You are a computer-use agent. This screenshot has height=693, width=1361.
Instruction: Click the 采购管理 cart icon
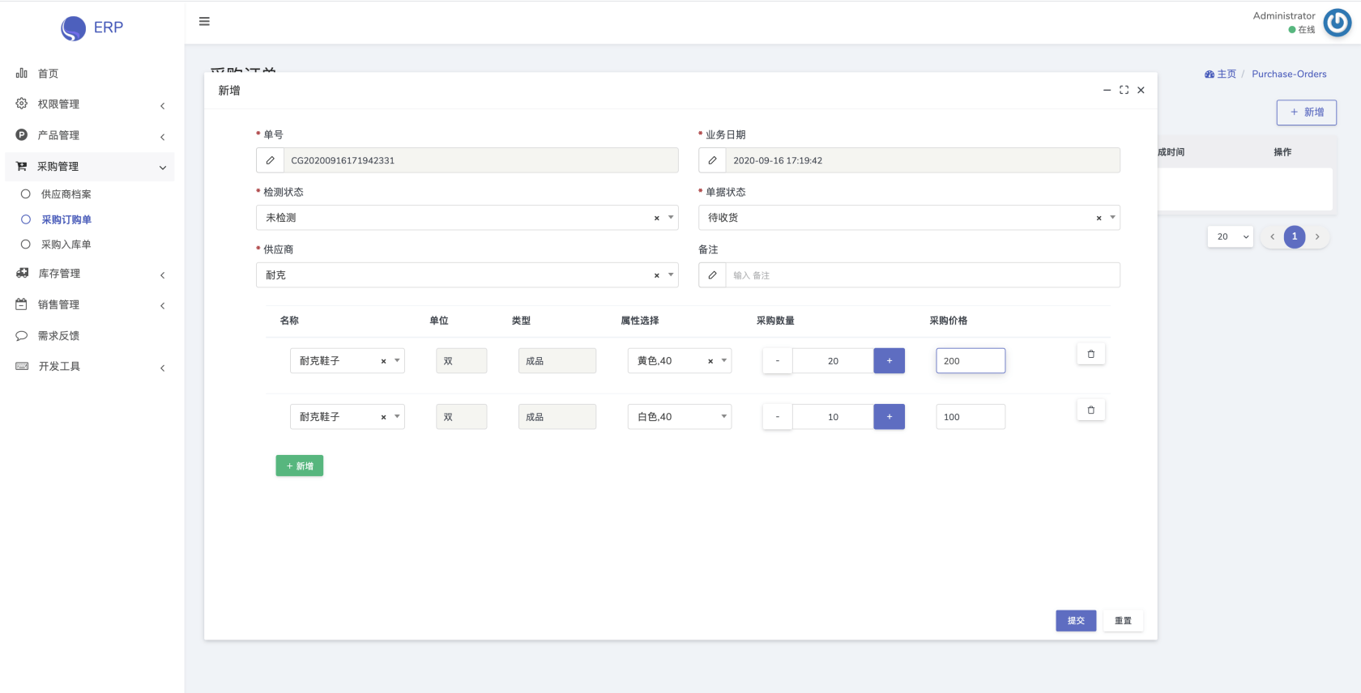point(22,166)
